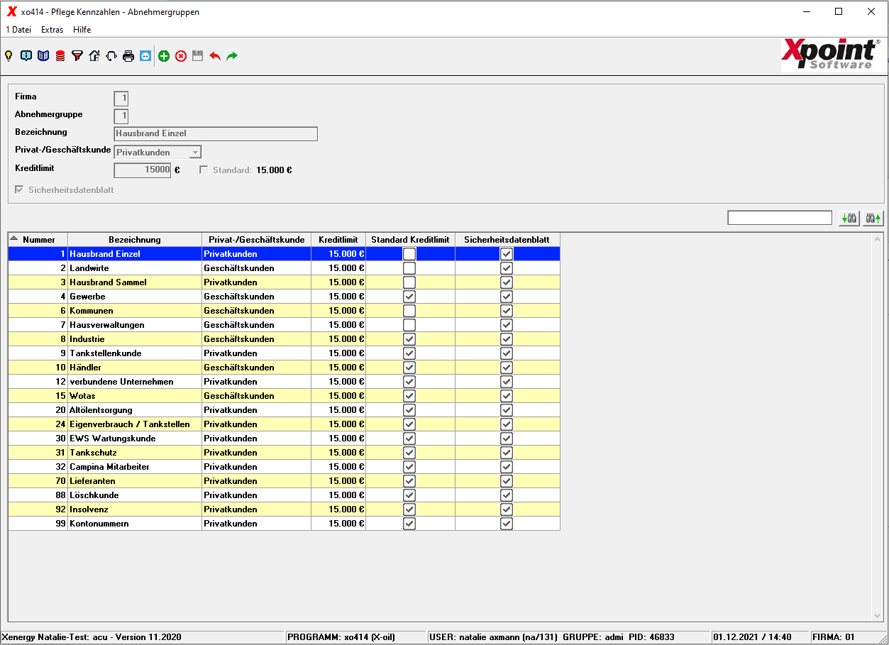
Task: Toggle Standard Kreditlimit for Gewerbe row
Action: click(409, 296)
